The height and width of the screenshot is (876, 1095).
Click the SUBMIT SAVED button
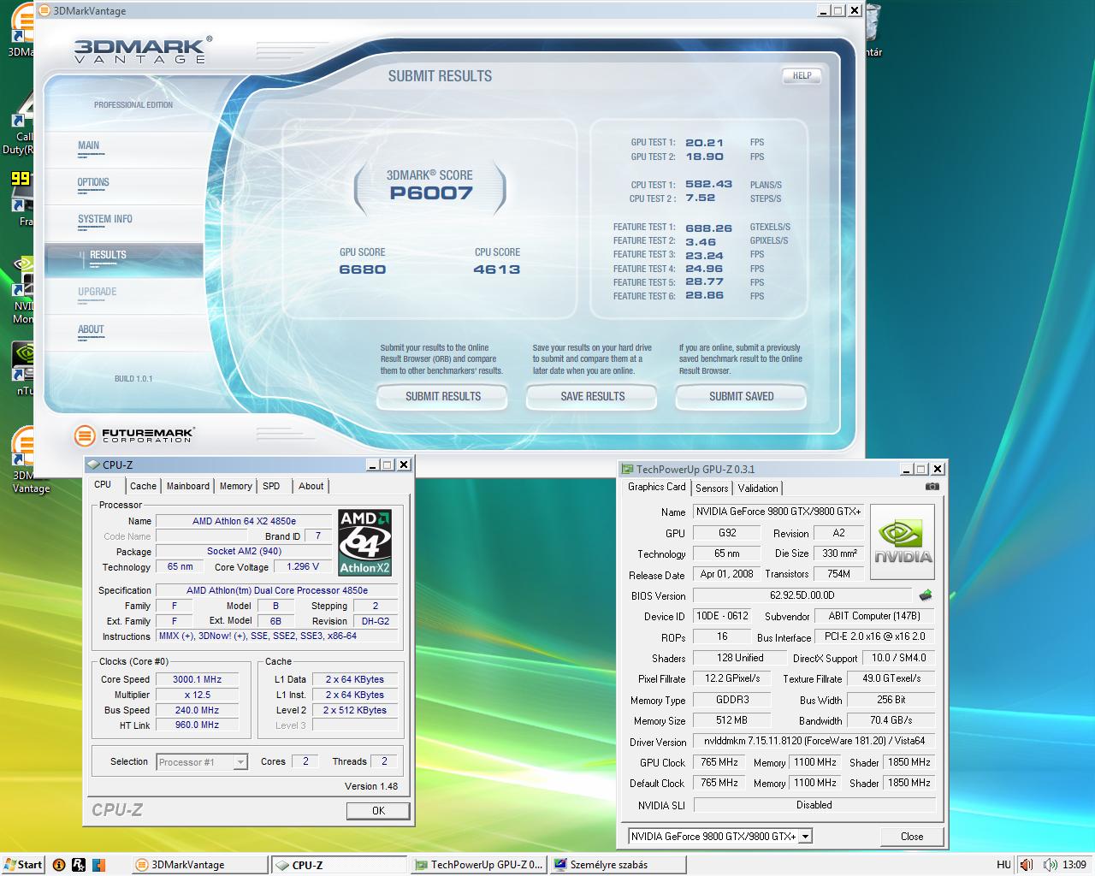click(x=741, y=396)
